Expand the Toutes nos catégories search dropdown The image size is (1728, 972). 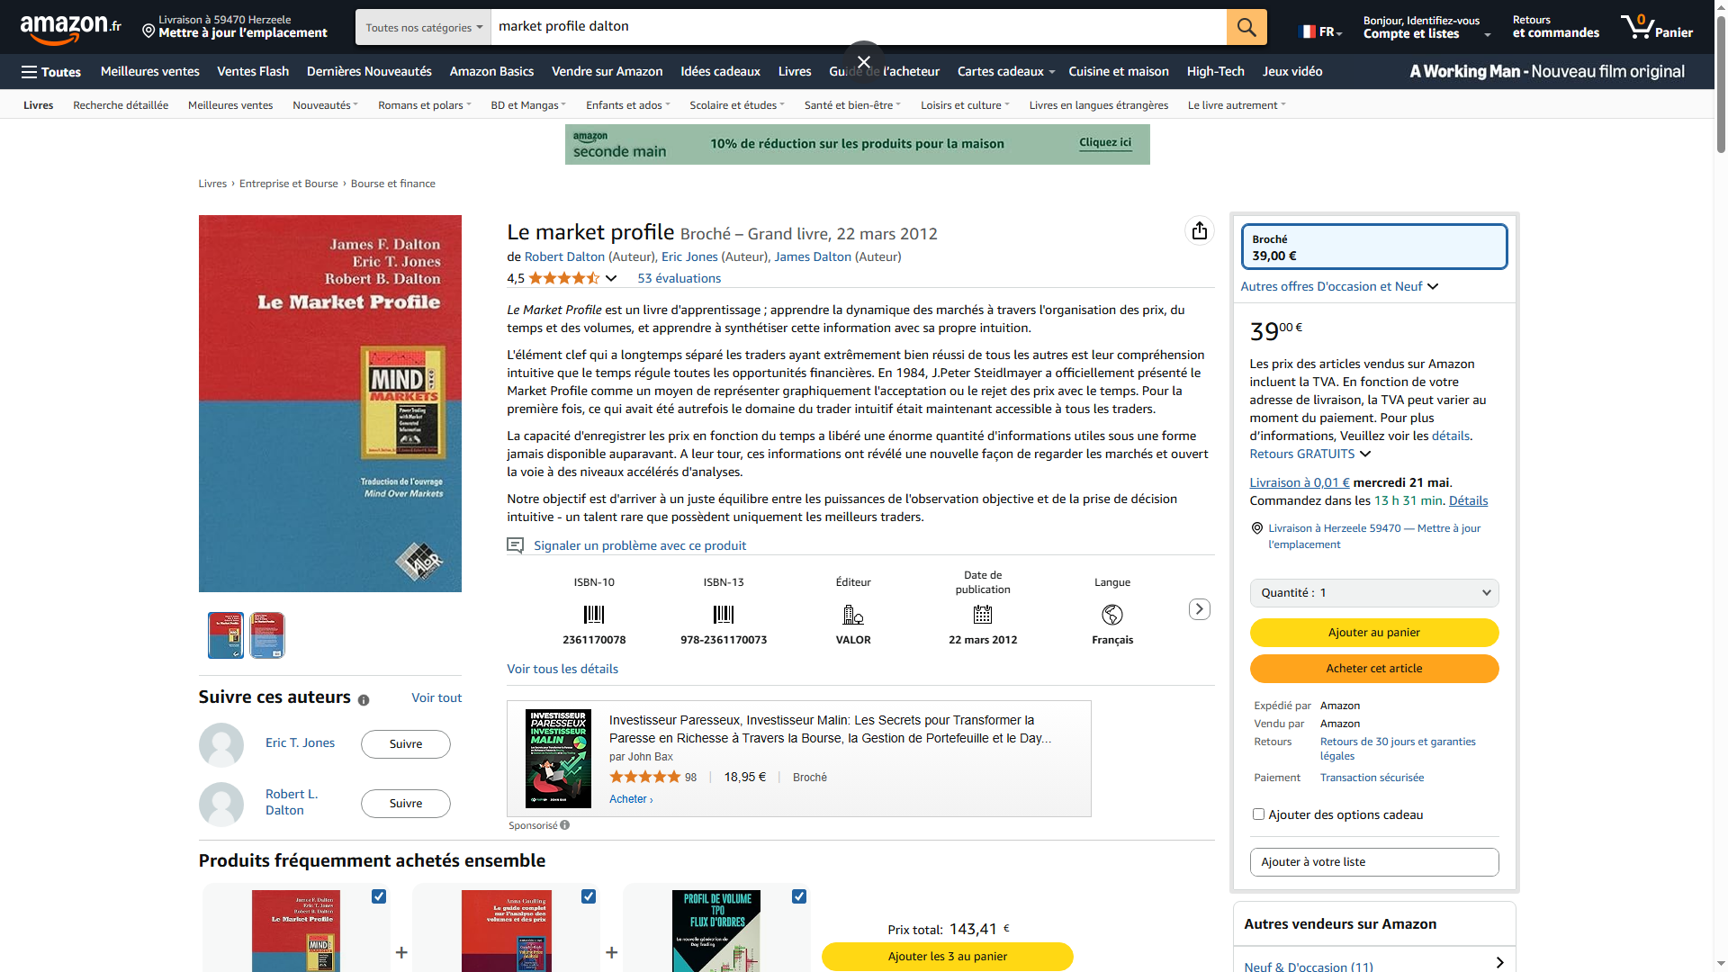coord(423,27)
